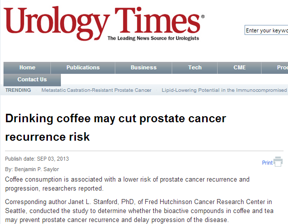Focus the keyword search input field
Image resolution: width=288 pixels, height=224 pixels.
[x=267, y=30]
